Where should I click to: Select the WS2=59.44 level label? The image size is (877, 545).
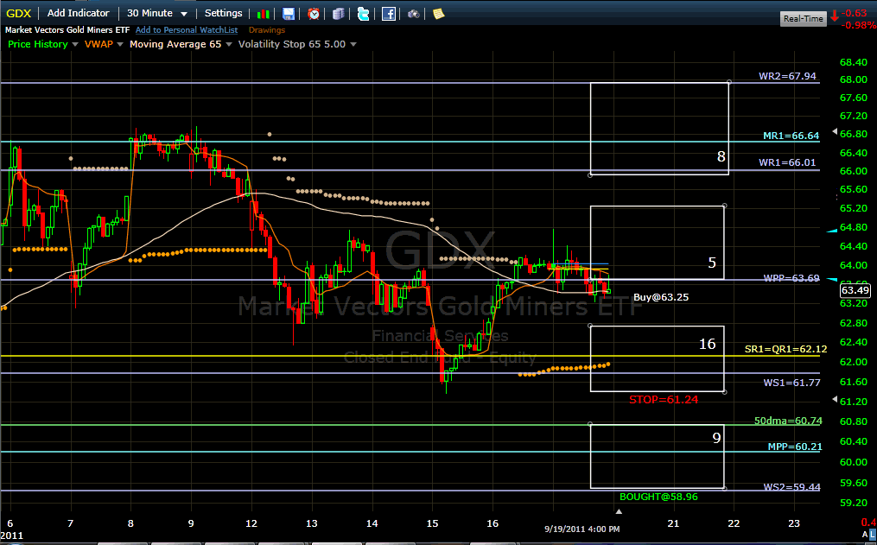791,487
